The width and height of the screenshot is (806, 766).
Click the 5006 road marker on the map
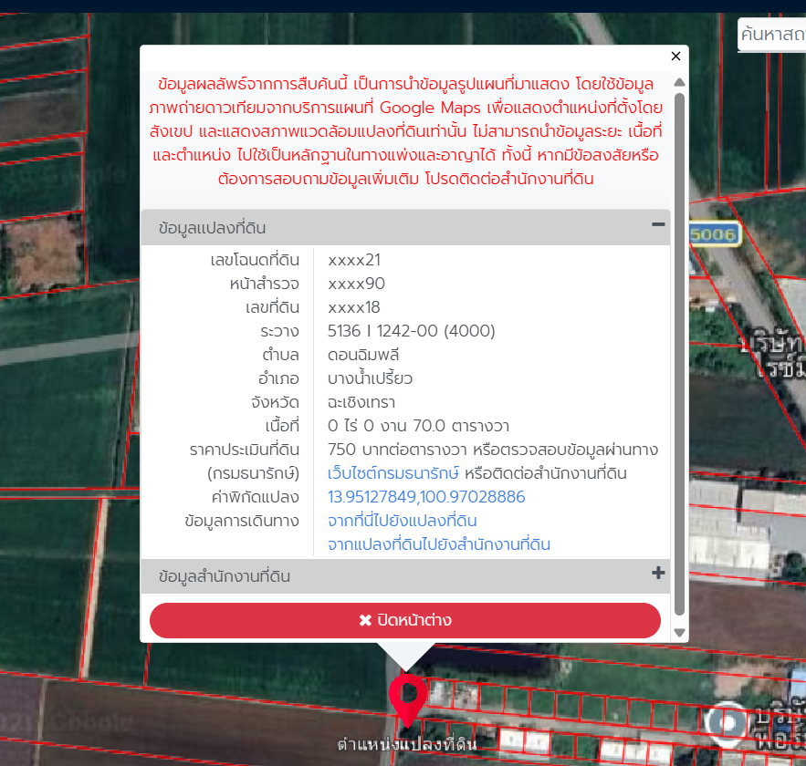pos(714,234)
